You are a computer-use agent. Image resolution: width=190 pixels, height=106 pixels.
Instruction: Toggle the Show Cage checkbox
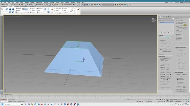pos(177,25)
